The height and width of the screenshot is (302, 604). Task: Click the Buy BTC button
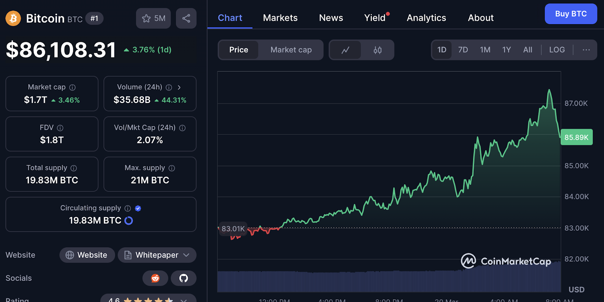570,14
